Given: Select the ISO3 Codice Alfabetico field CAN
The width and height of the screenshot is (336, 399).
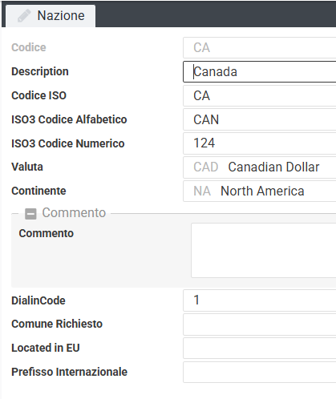Looking at the screenshot, I should 259,119.
